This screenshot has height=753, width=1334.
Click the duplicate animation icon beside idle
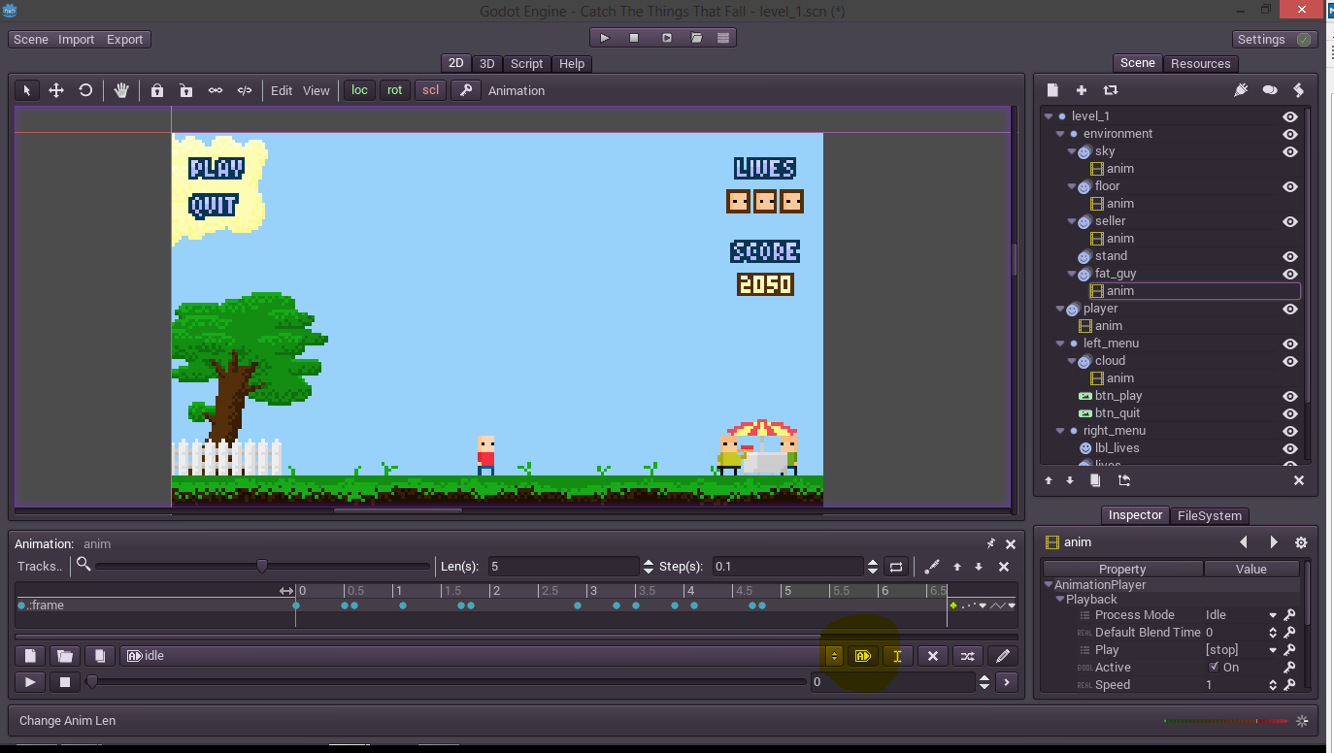point(98,656)
